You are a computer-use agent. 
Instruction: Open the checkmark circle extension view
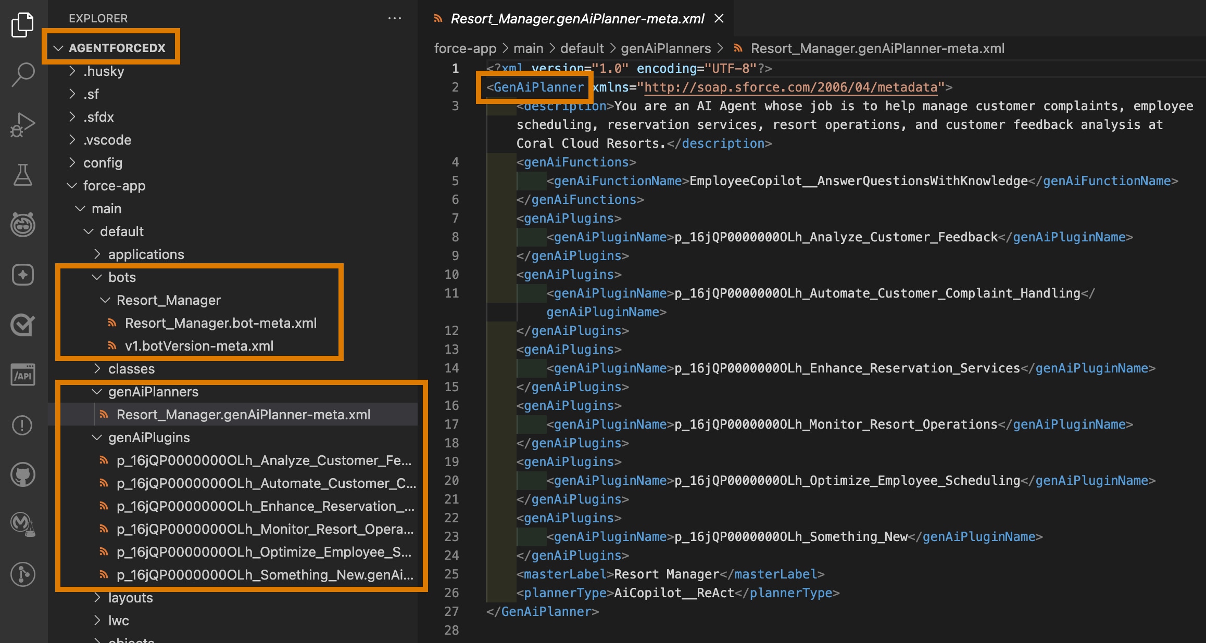tap(22, 325)
